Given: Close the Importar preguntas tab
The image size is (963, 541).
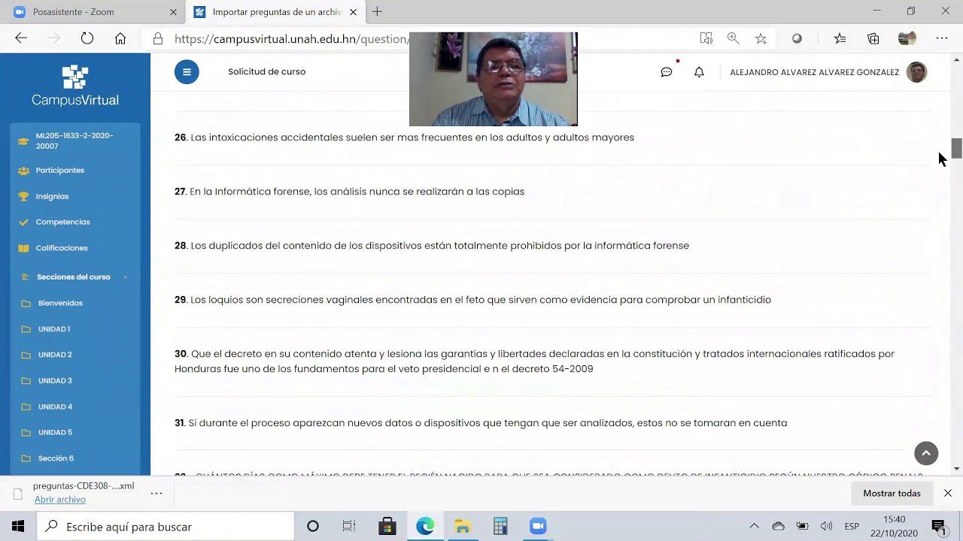Looking at the screenshot, I should pos(353,12).
